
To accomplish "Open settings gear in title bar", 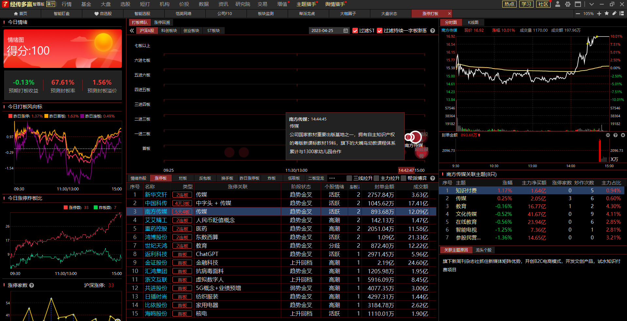I will pyautogui.click(x=568, y=4).
